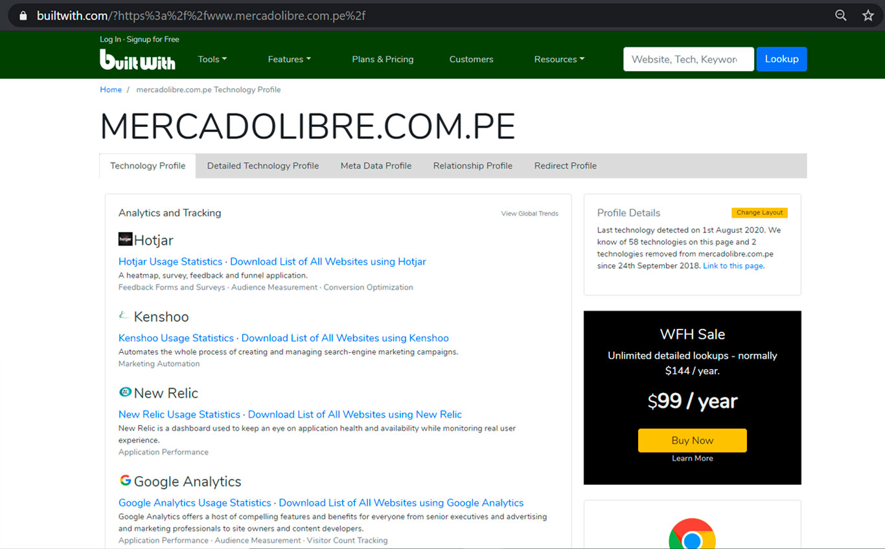The height and width of the screenshot is (549, 885).
Task: Click Learn More under Buy Now
Action: coord(692,458)
